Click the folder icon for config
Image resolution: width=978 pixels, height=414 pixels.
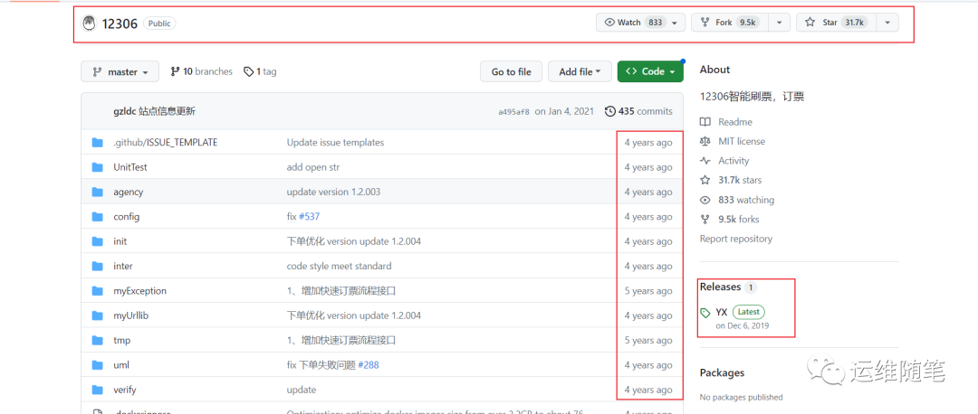coord(97,217)
